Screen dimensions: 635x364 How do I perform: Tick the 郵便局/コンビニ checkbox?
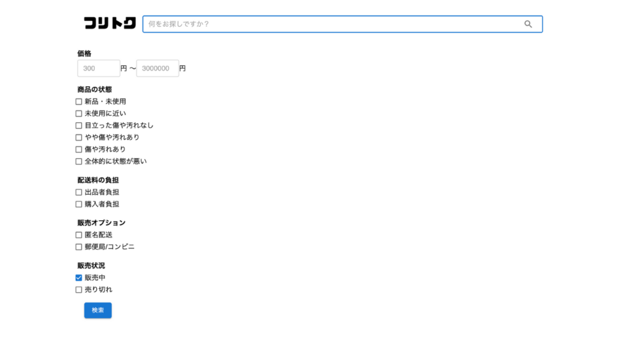click(79, 247)
